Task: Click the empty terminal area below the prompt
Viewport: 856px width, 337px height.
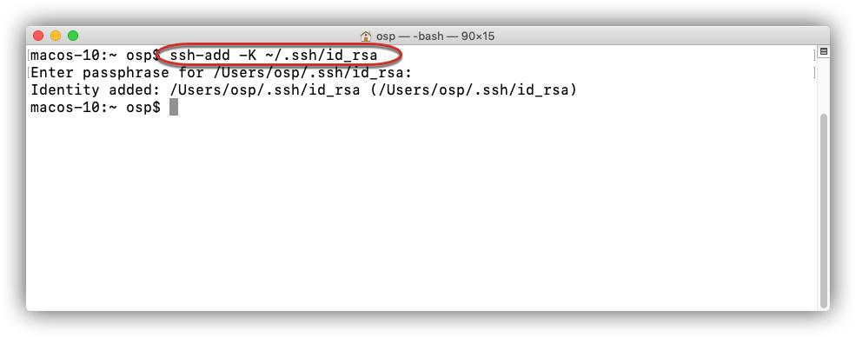Action: coord(421,213)
